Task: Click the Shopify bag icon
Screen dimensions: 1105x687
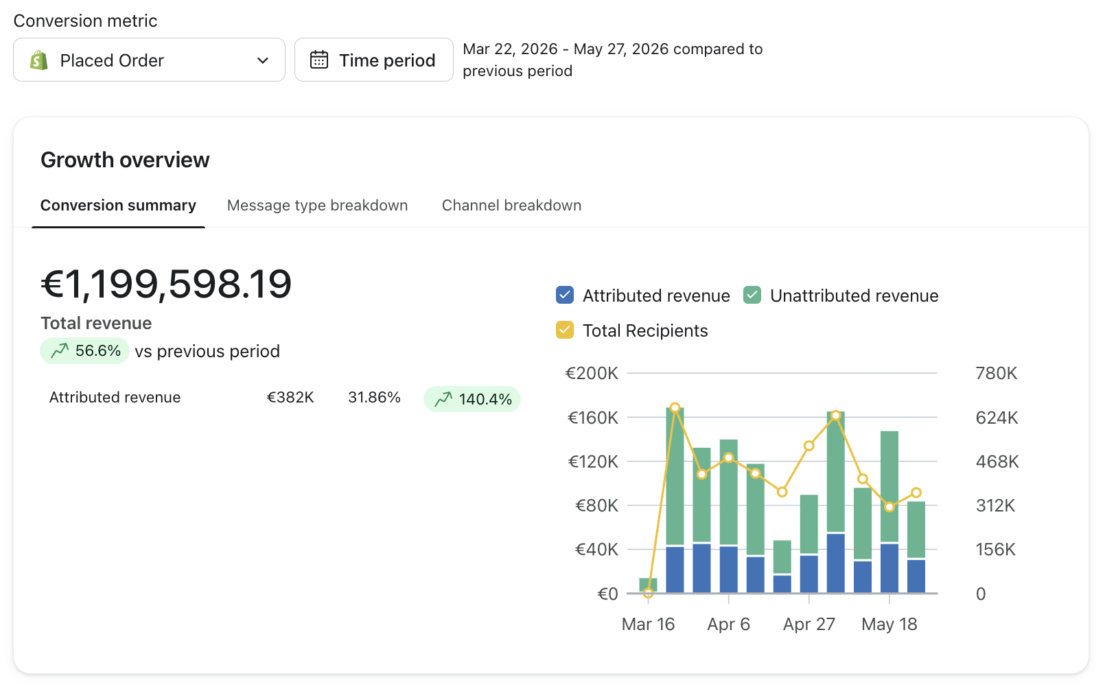Action: (39, 60)
